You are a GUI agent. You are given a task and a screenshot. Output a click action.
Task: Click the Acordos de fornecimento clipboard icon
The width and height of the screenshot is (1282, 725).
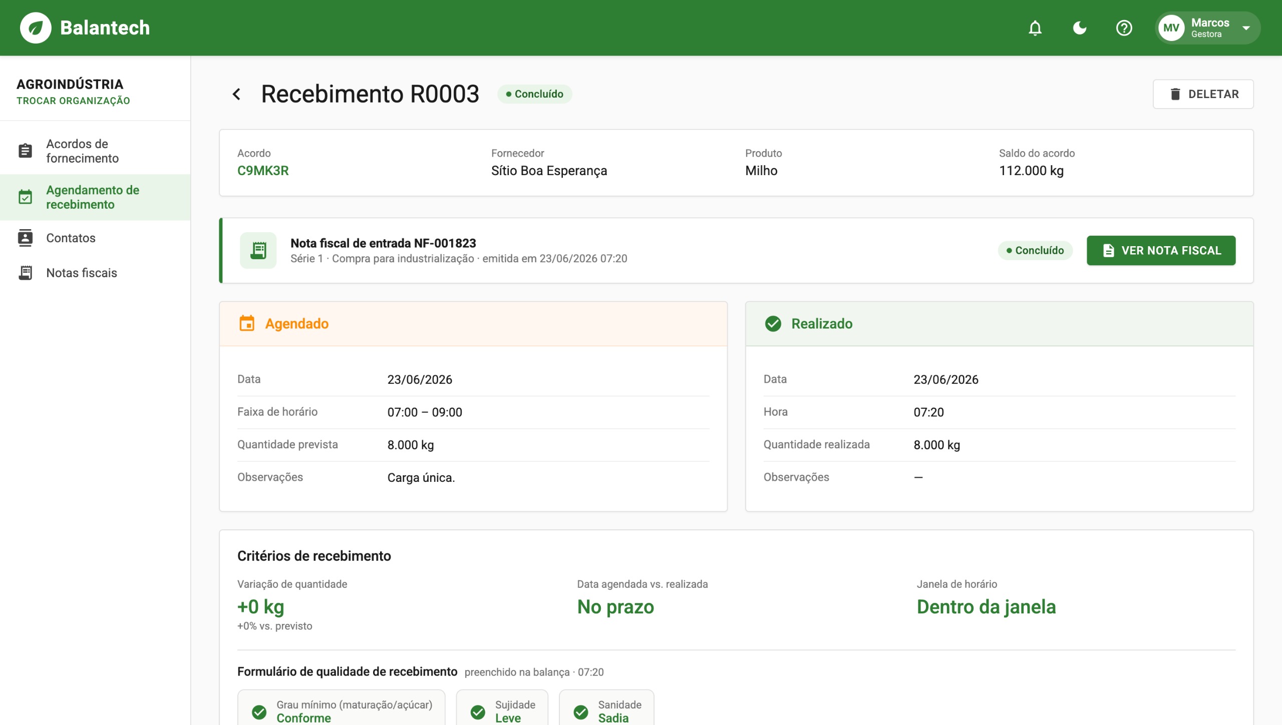click(x=25, y=151)
